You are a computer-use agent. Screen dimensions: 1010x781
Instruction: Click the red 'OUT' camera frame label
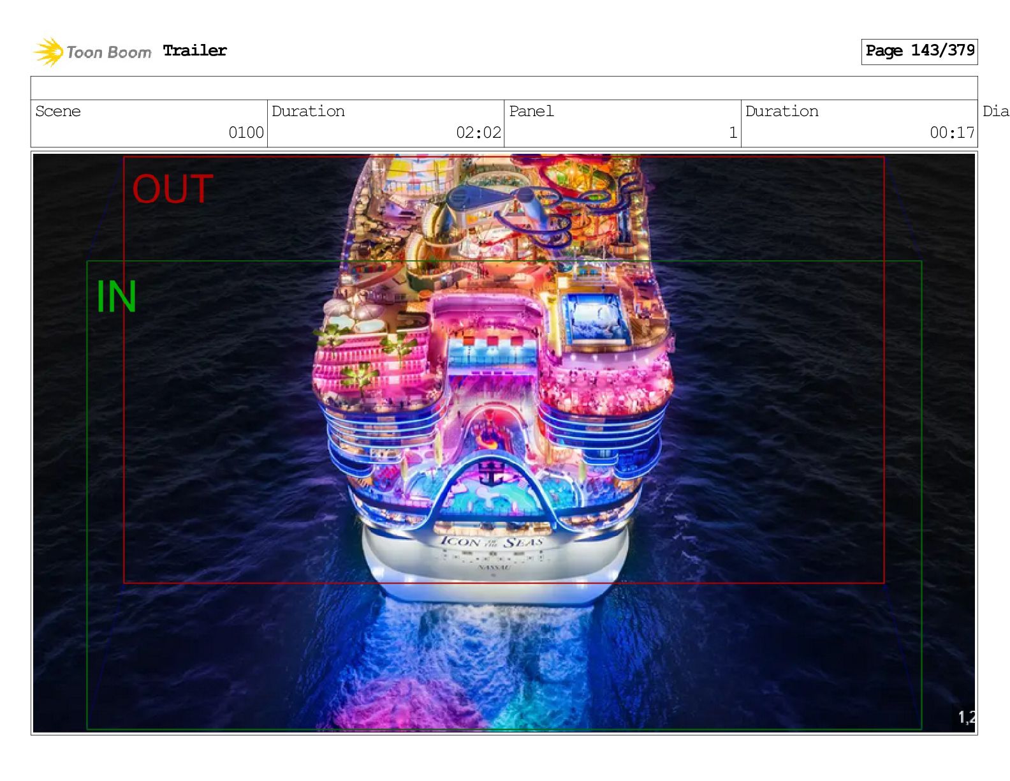pyautogui.click(x=173, y=190)
